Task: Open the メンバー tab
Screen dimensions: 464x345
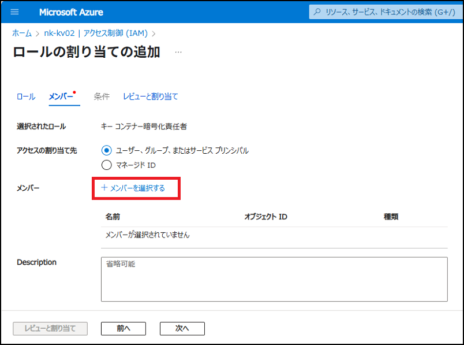Action: (61, 97)
